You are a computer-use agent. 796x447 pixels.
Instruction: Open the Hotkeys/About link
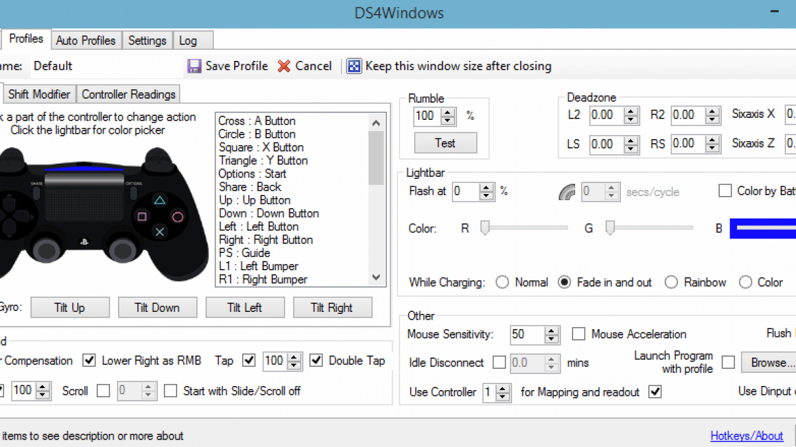747,436
